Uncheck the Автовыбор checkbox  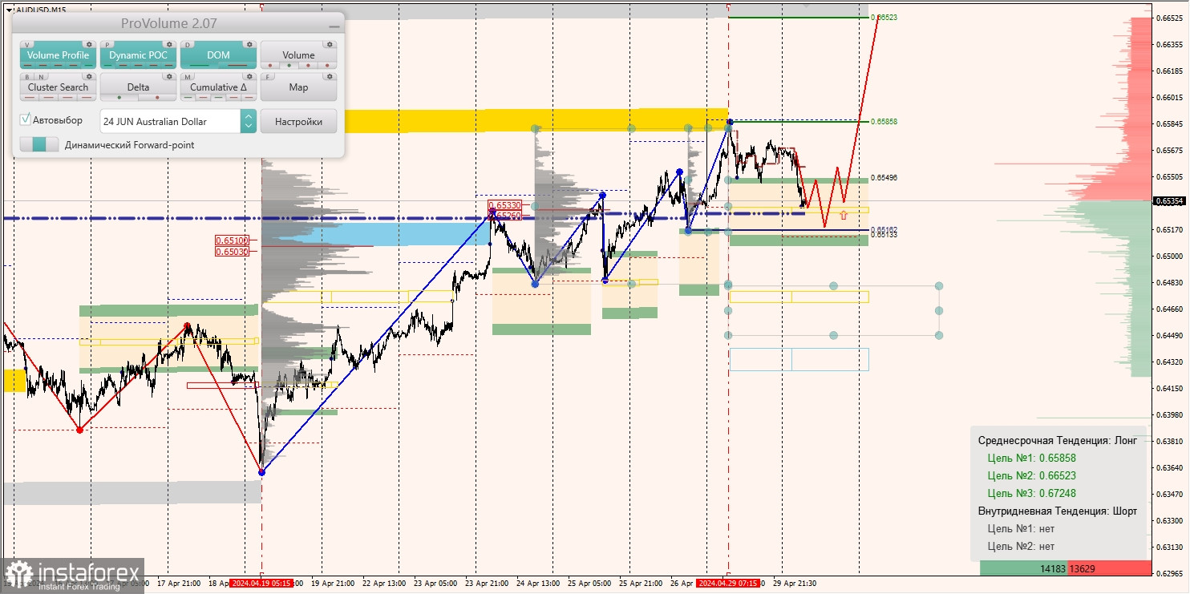pos(26,119)
